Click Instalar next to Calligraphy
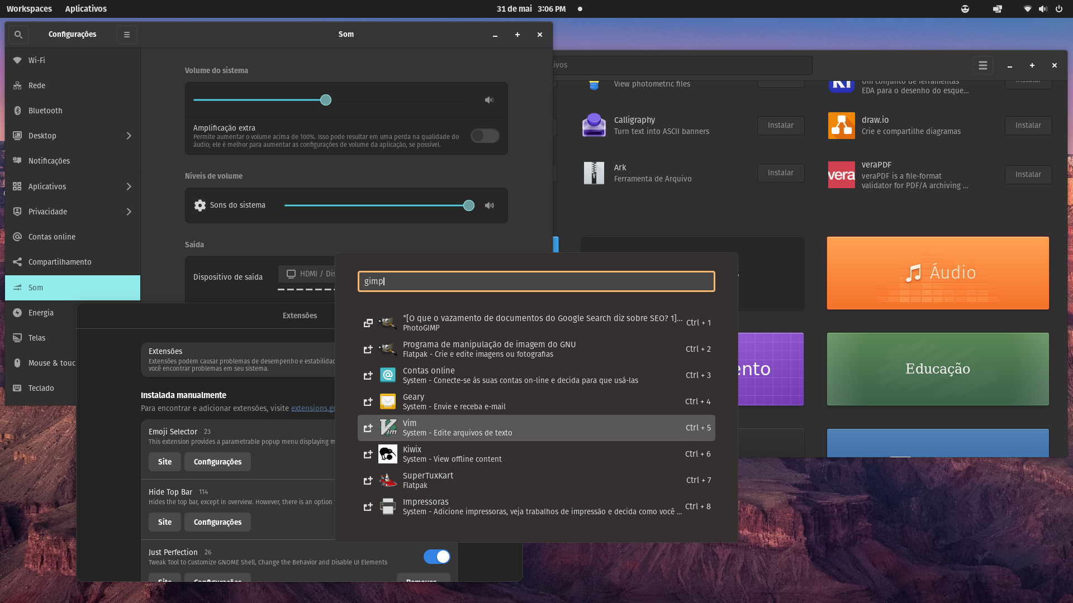Image resolution: width=1073 pixels, height=603 pixels. click(780, 125)
